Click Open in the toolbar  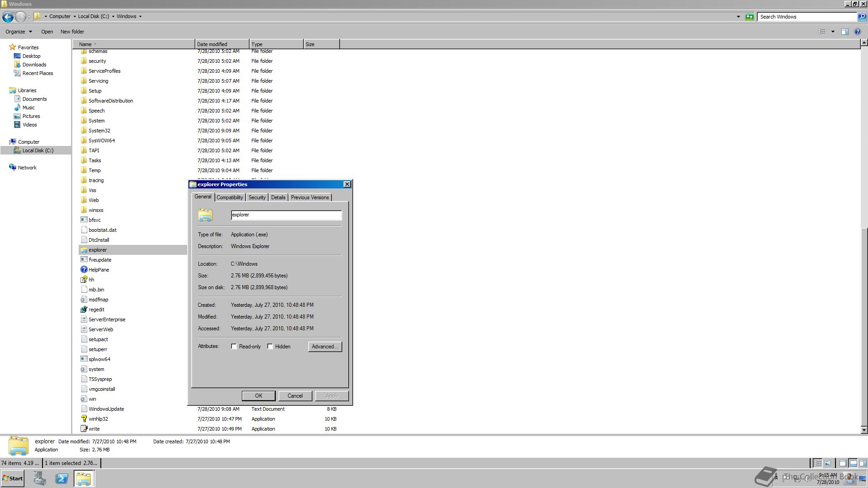[x=47, y=32]
